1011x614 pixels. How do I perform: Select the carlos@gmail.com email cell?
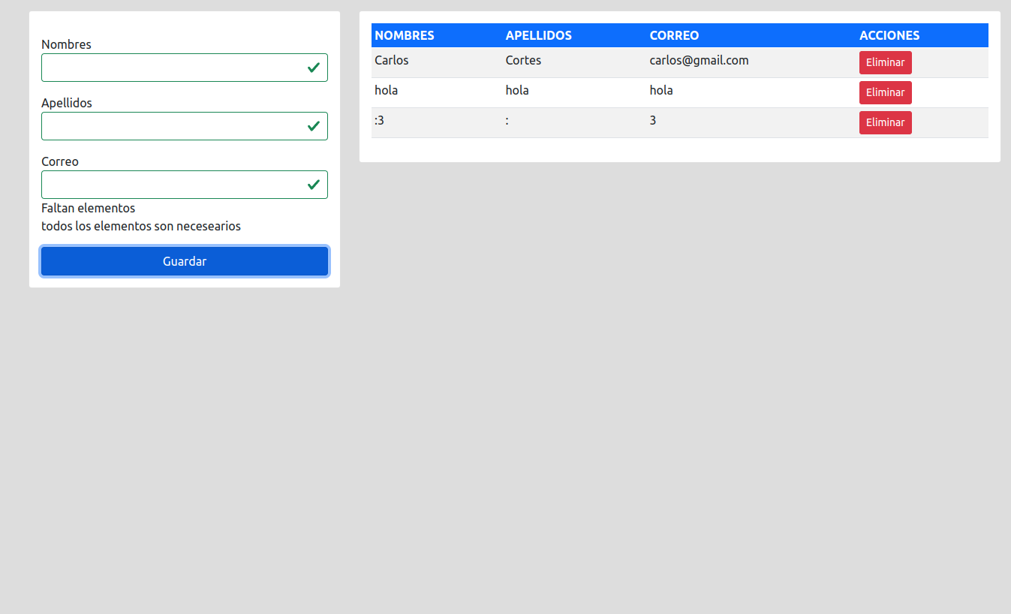click(699, 60)
